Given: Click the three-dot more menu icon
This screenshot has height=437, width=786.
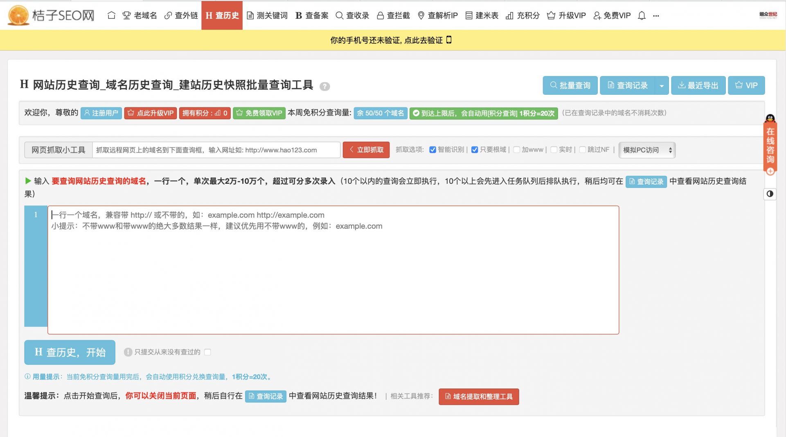Looking at the screenshot, I should 656,16.
